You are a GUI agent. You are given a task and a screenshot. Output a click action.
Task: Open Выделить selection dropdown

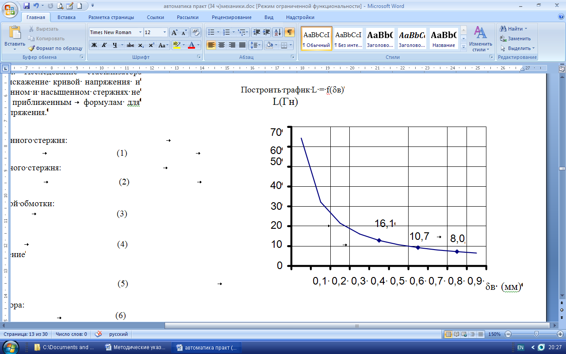click(x=517, y=48)
